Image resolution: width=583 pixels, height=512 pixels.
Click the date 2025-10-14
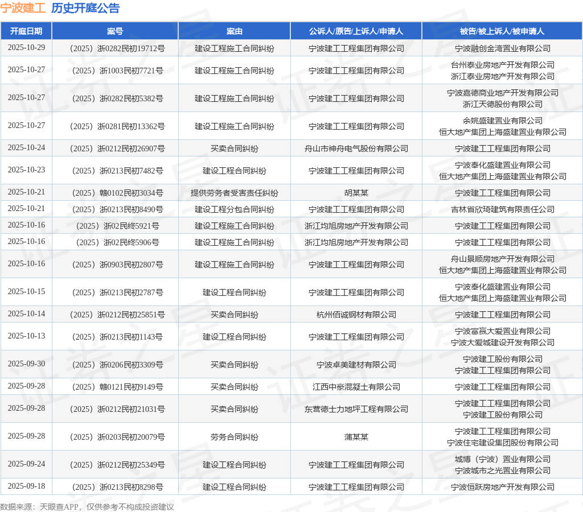tap(26, 314)
